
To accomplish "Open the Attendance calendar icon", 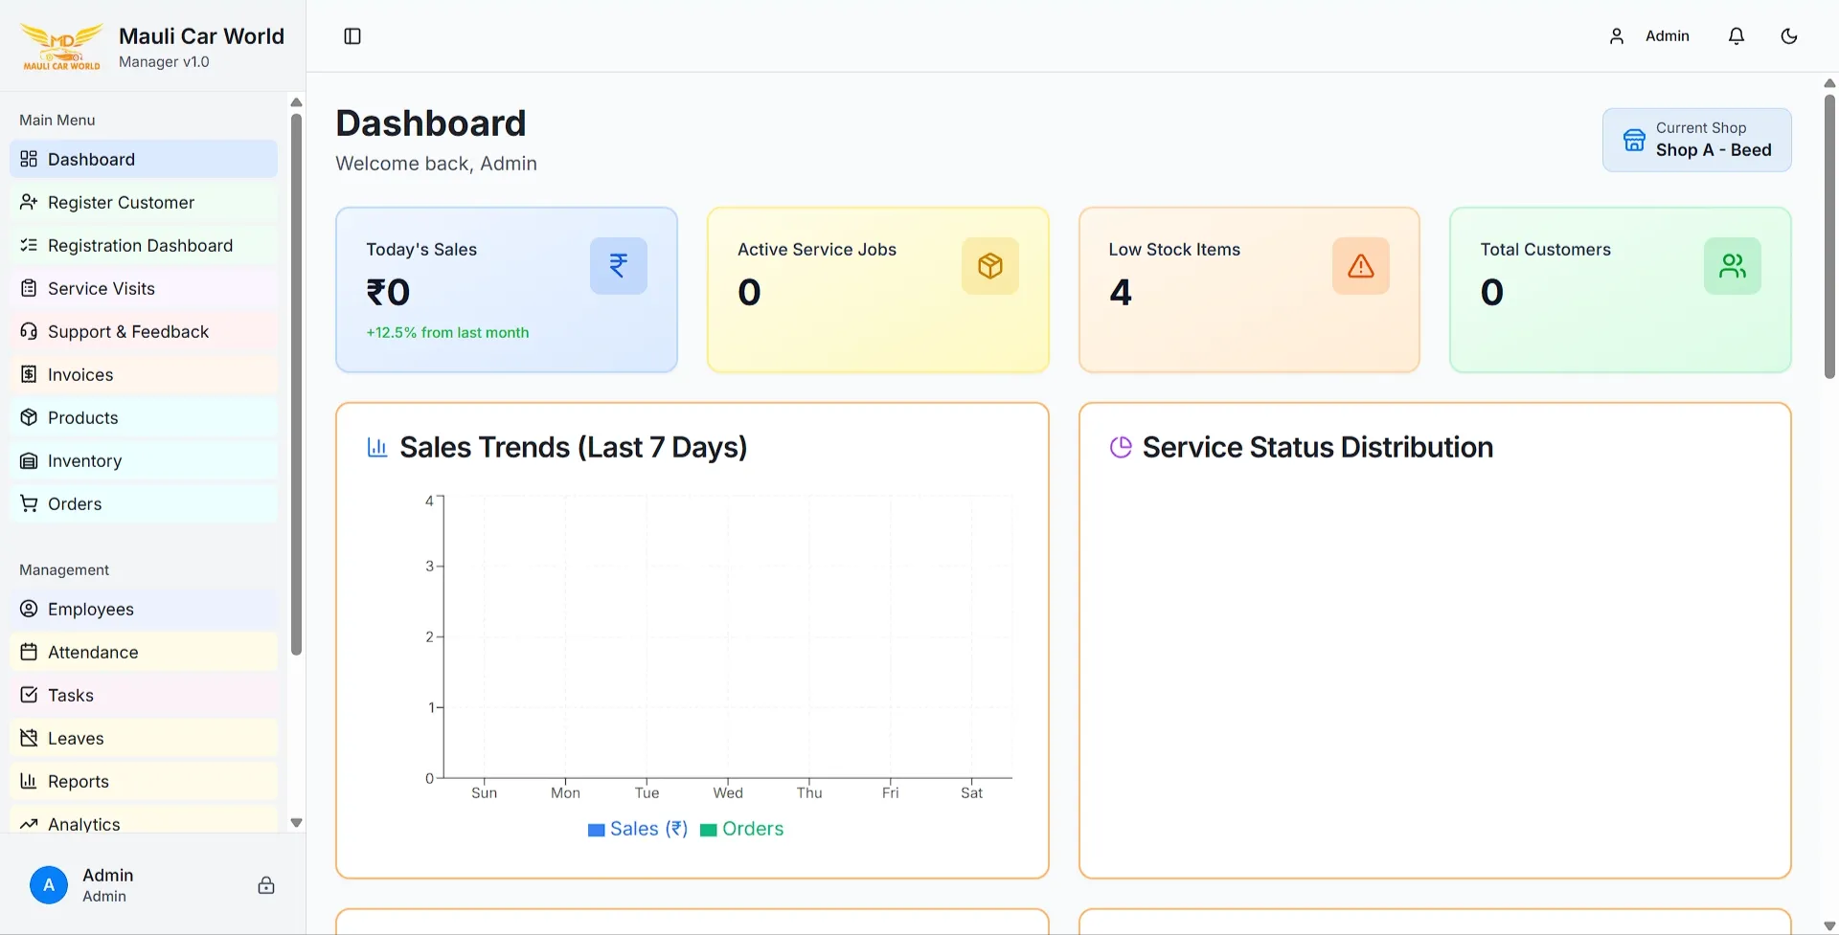I will [28, 652].
